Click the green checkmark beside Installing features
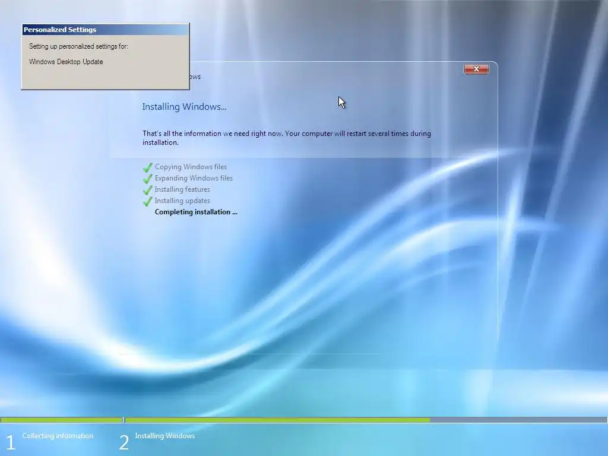Screen dimensions: 608x456 tap(148, 190)
